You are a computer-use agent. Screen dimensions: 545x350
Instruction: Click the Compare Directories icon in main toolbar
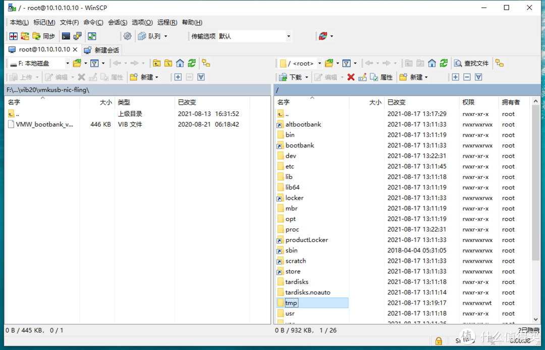[x=14, y=36]
